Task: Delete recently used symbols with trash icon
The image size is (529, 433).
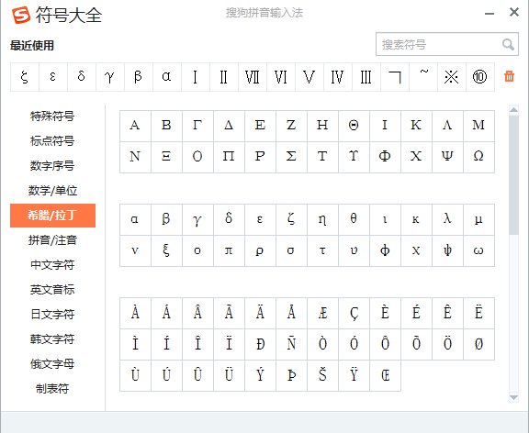Action: [x=509, y=76]
